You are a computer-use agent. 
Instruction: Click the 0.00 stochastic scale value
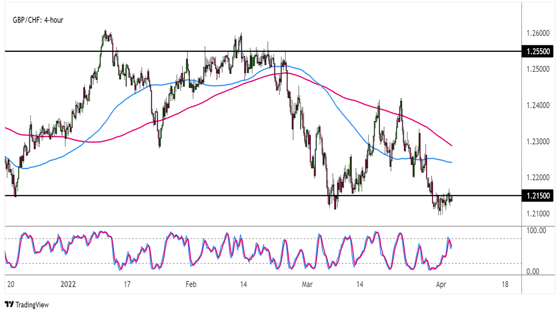pos(532,272)
